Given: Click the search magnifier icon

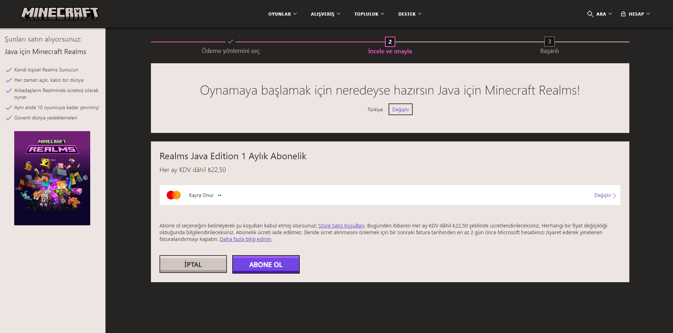Looking at the screenshot, I should pos(590,14).
